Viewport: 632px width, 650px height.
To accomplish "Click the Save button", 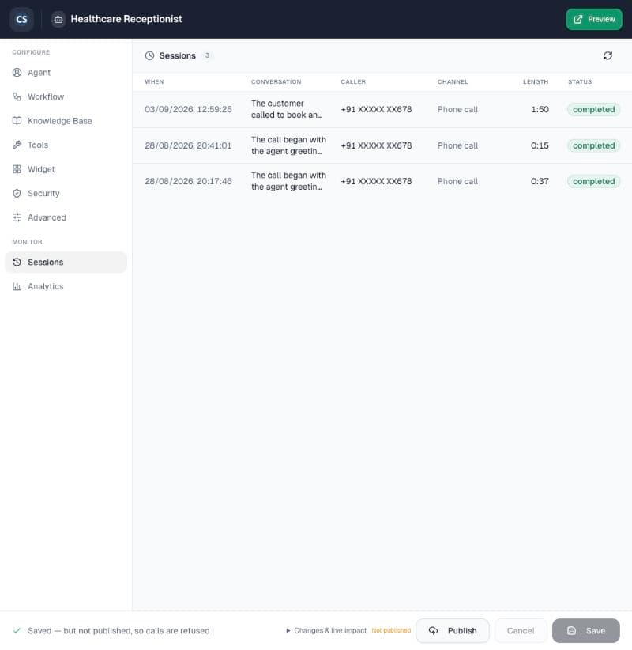I will coord(585,630).
